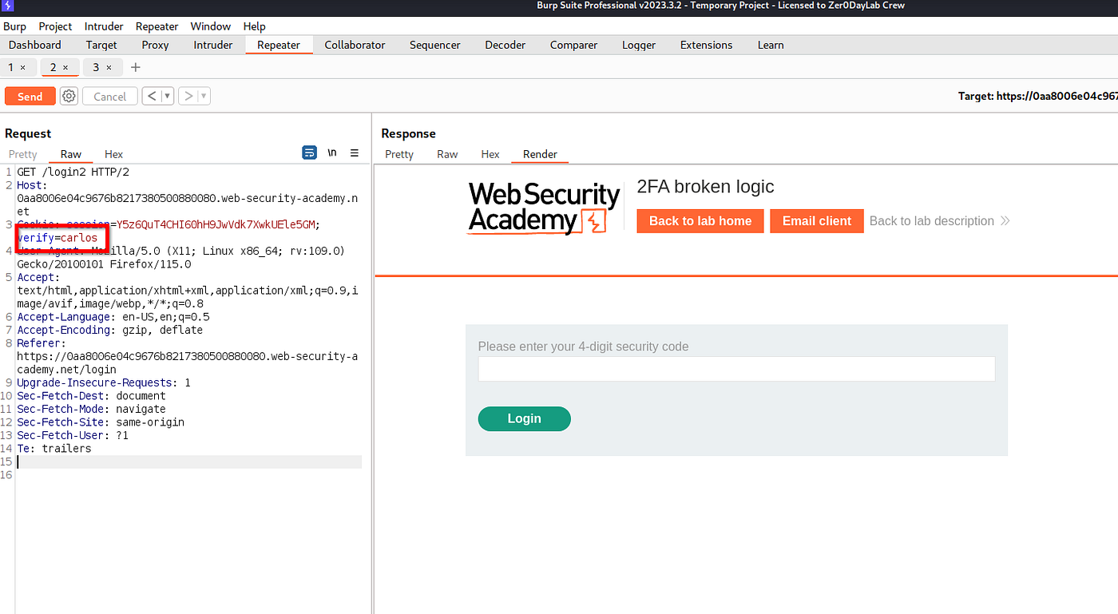Open the Window menu
The width and height of the screenshot is (1118, 614).
click(211, 26)
